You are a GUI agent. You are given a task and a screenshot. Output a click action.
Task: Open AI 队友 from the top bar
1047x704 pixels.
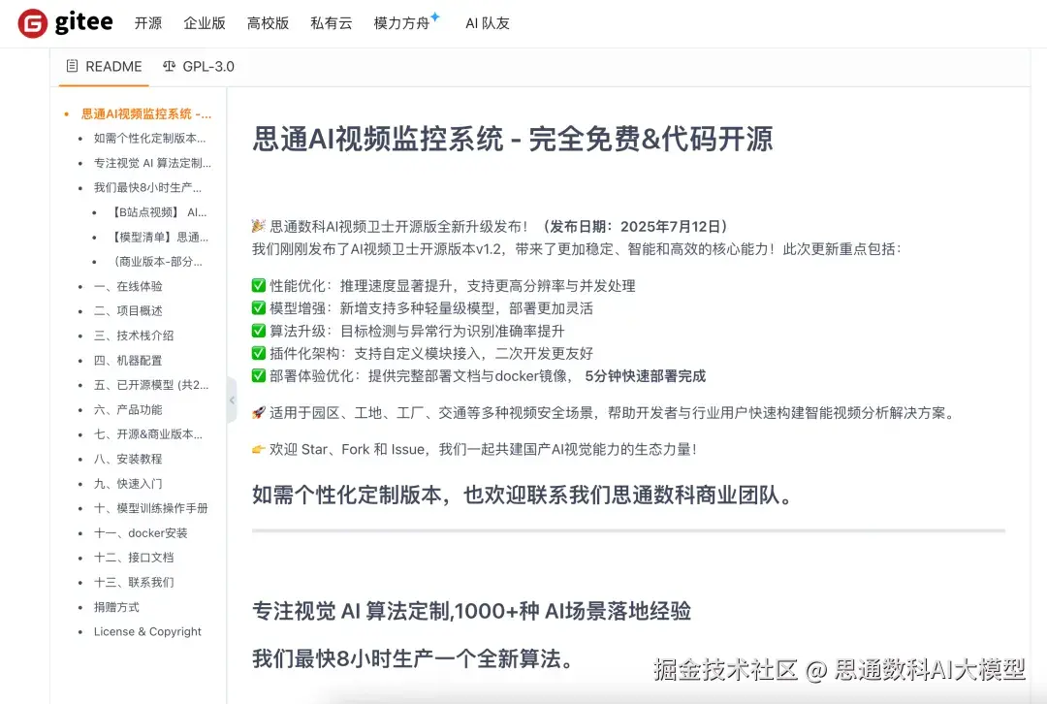click(x=487, y=23)
